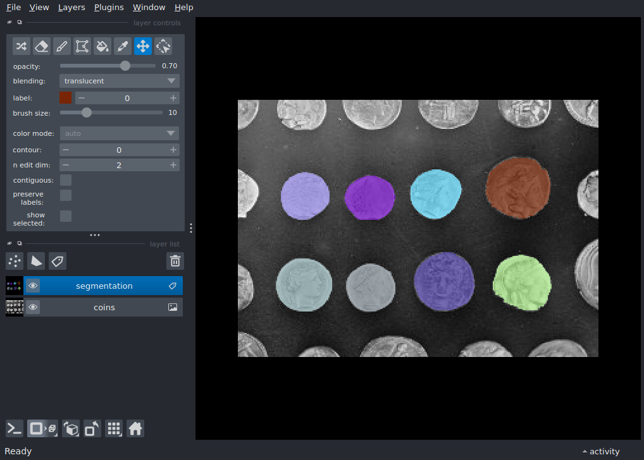Open the napari console
Screen dimensions: 644x460
(15, 428)
